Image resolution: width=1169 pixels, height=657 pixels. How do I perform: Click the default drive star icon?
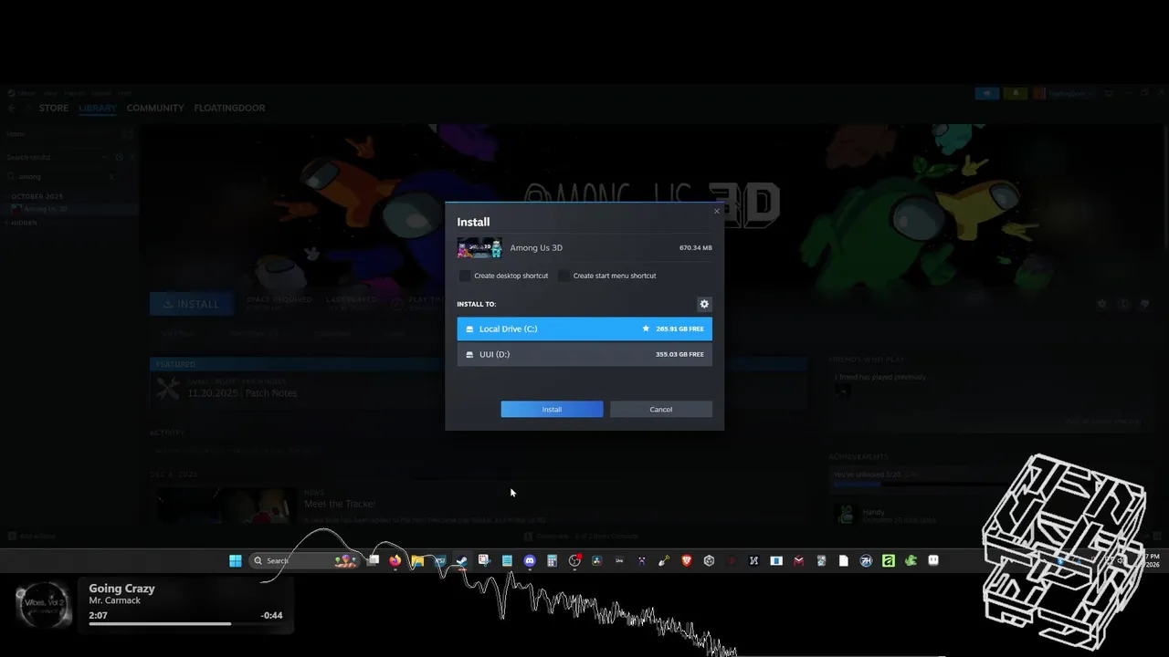(x=646, y=328)
